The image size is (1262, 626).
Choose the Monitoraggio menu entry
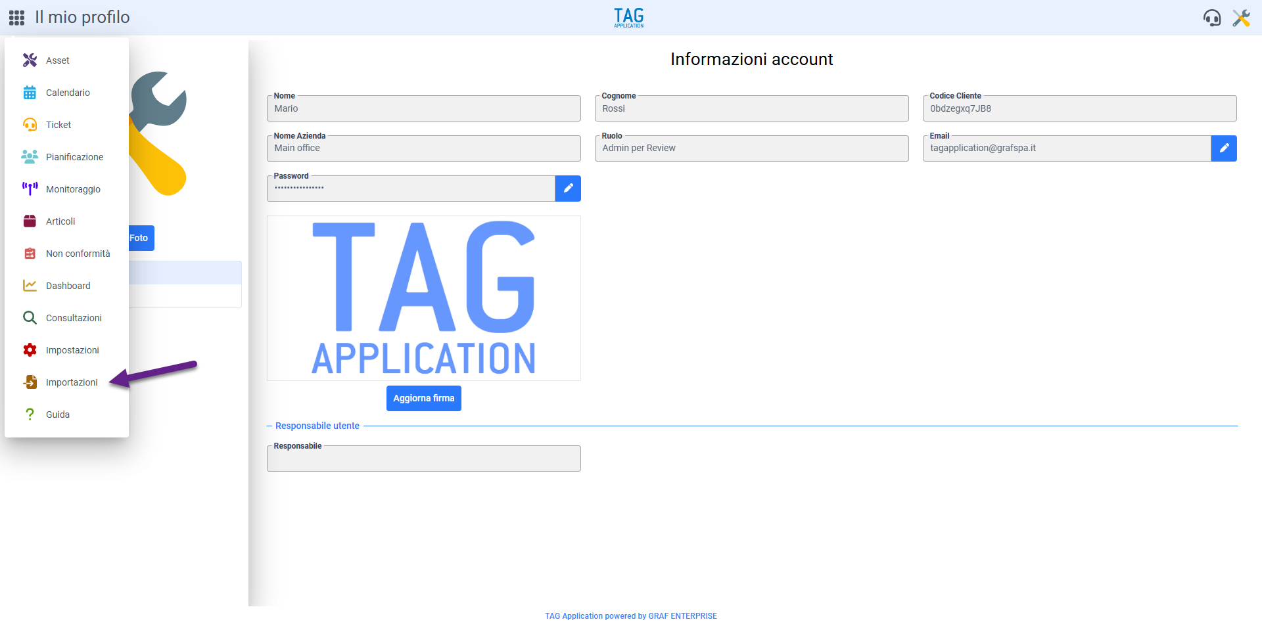click(66, 189)
